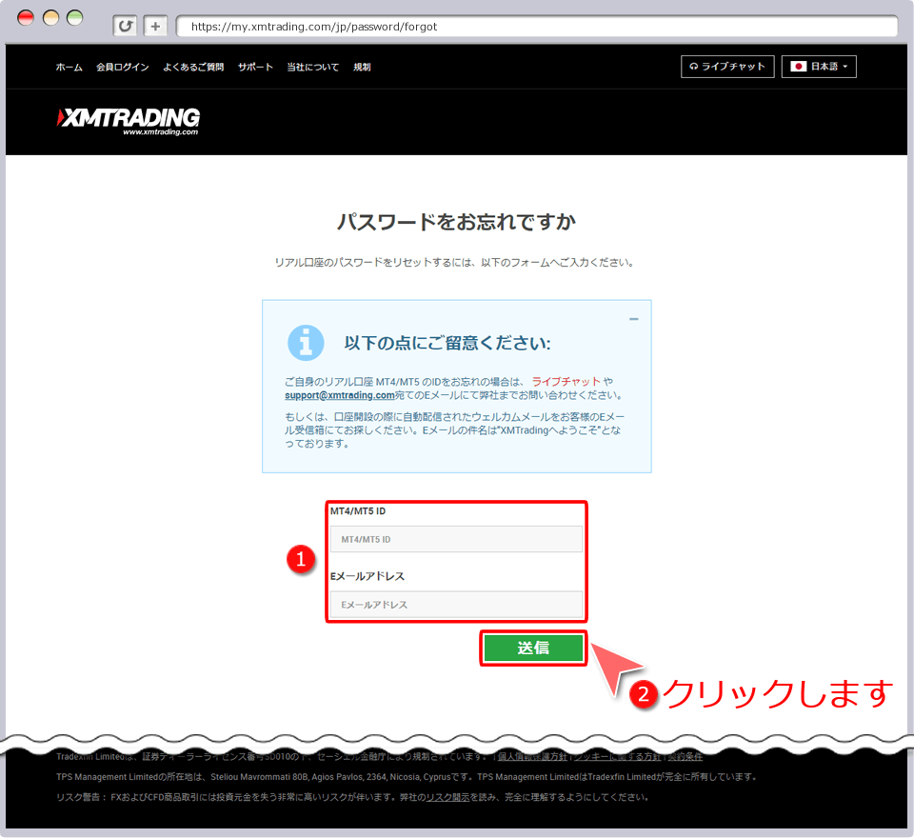This screenshot has height=838, width=914.
Task: Open the よくあるご質問 menu item
Action: pos(193,67)
